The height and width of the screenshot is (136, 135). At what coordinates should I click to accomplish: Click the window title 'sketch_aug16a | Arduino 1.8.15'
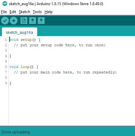coord(56,4)
